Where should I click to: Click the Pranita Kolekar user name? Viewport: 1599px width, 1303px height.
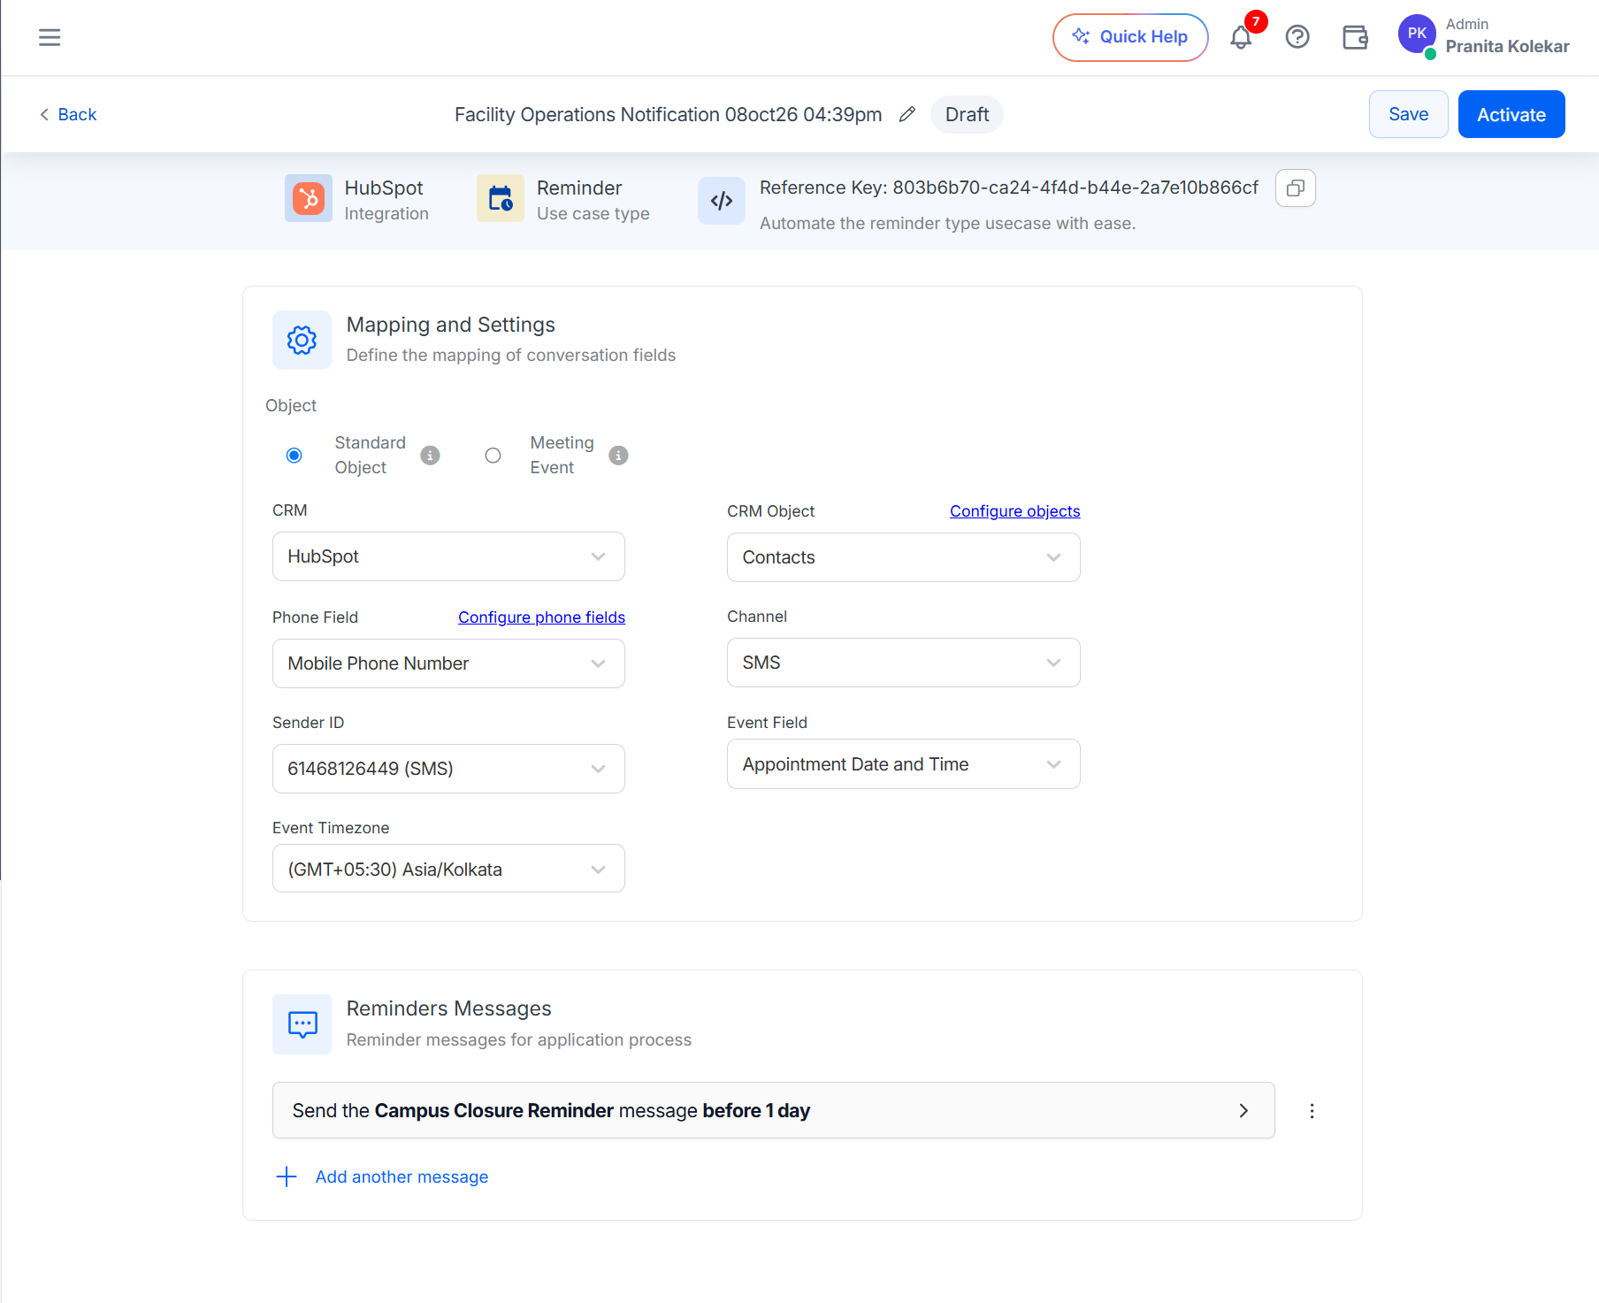point(1507,46)
